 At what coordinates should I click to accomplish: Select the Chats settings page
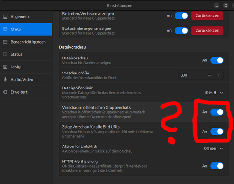[x=26, y=29]
